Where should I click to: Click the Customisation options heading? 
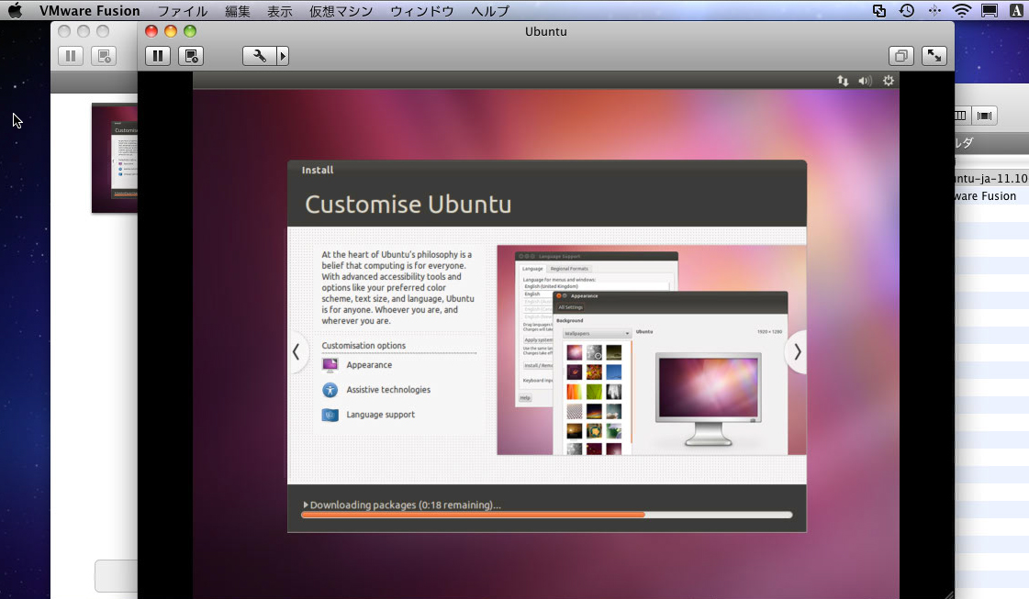[364, 346]
